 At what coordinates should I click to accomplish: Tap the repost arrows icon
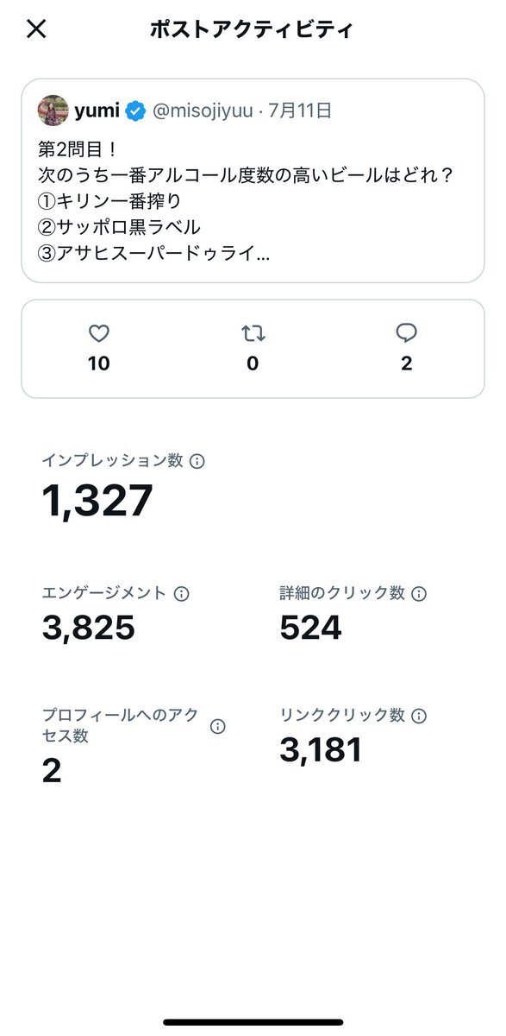point(253,333)
